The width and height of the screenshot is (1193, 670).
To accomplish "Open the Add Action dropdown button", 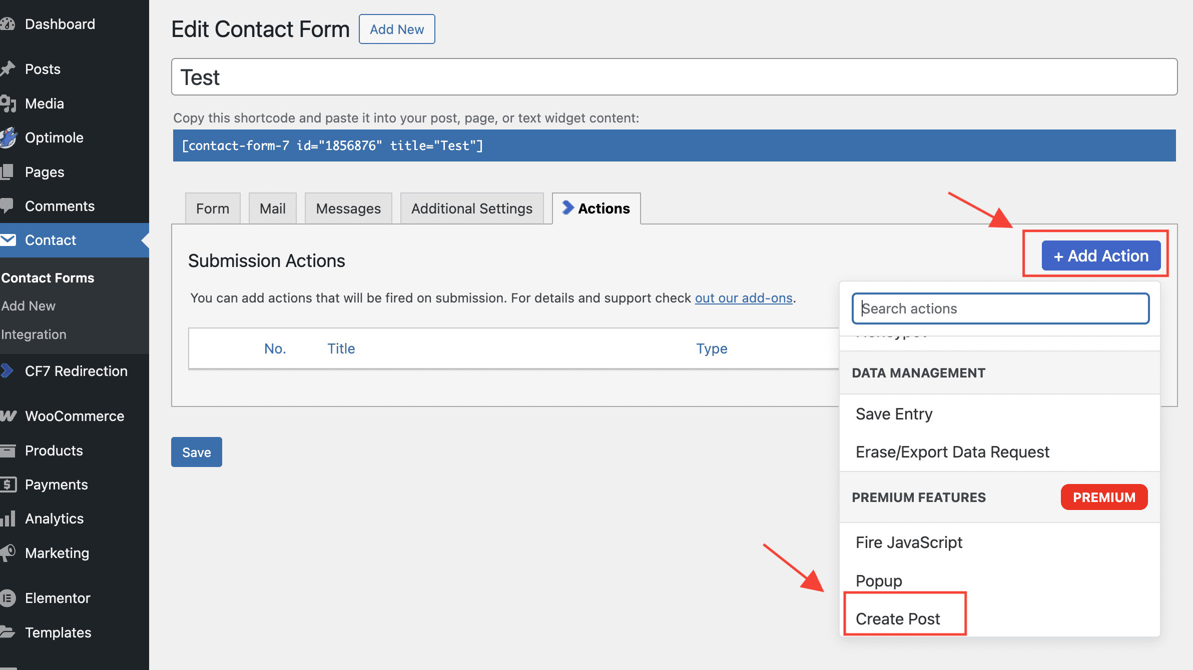I will point(1101,255).
